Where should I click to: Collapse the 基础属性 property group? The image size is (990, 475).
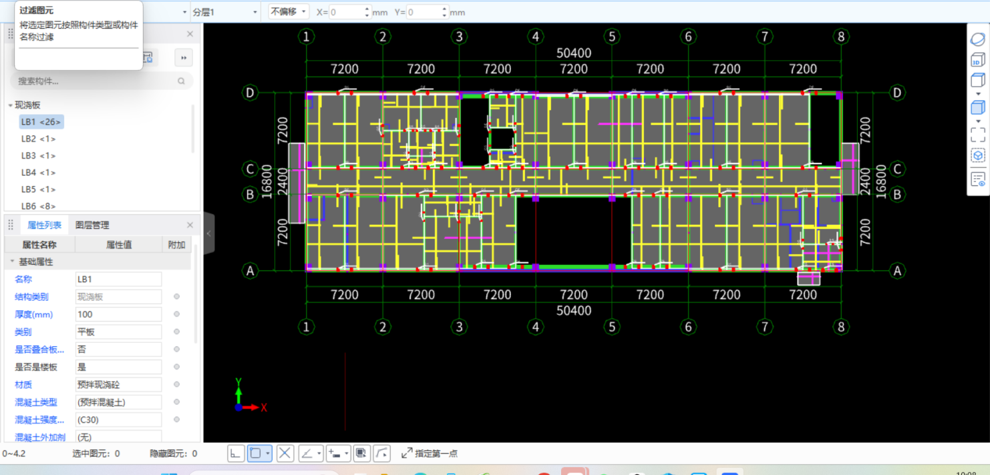pos(12,262)
